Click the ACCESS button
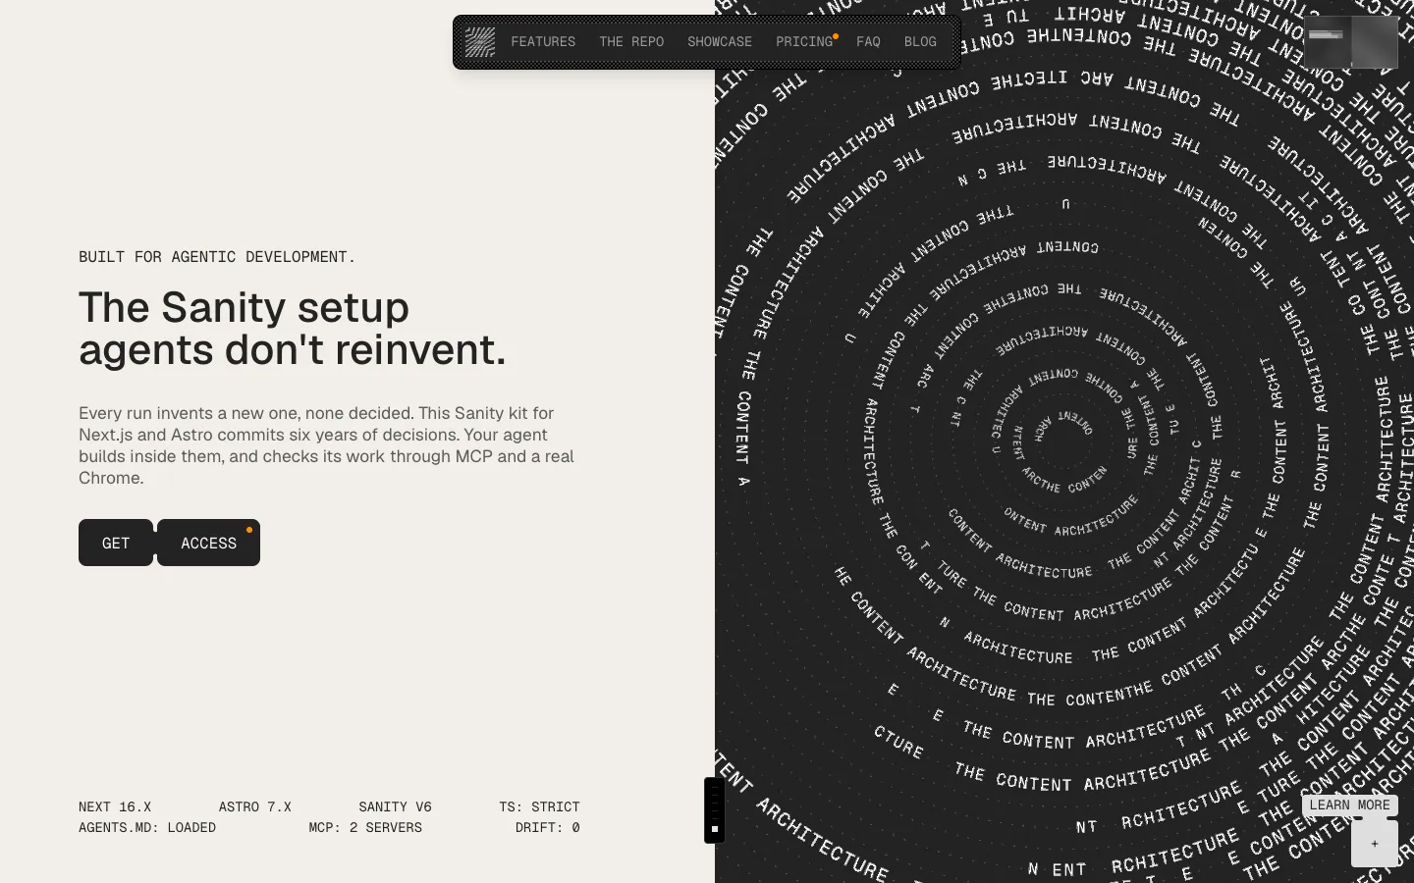1414x883 pixels. tap(208, 543)
